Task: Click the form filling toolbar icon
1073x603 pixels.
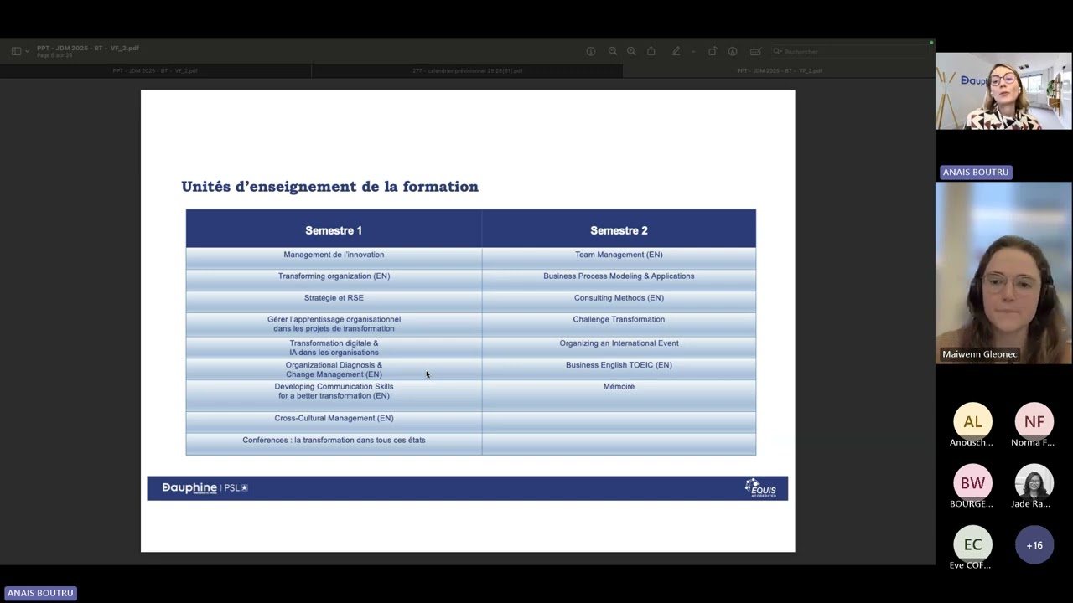Action: click(x=755, y=51)
